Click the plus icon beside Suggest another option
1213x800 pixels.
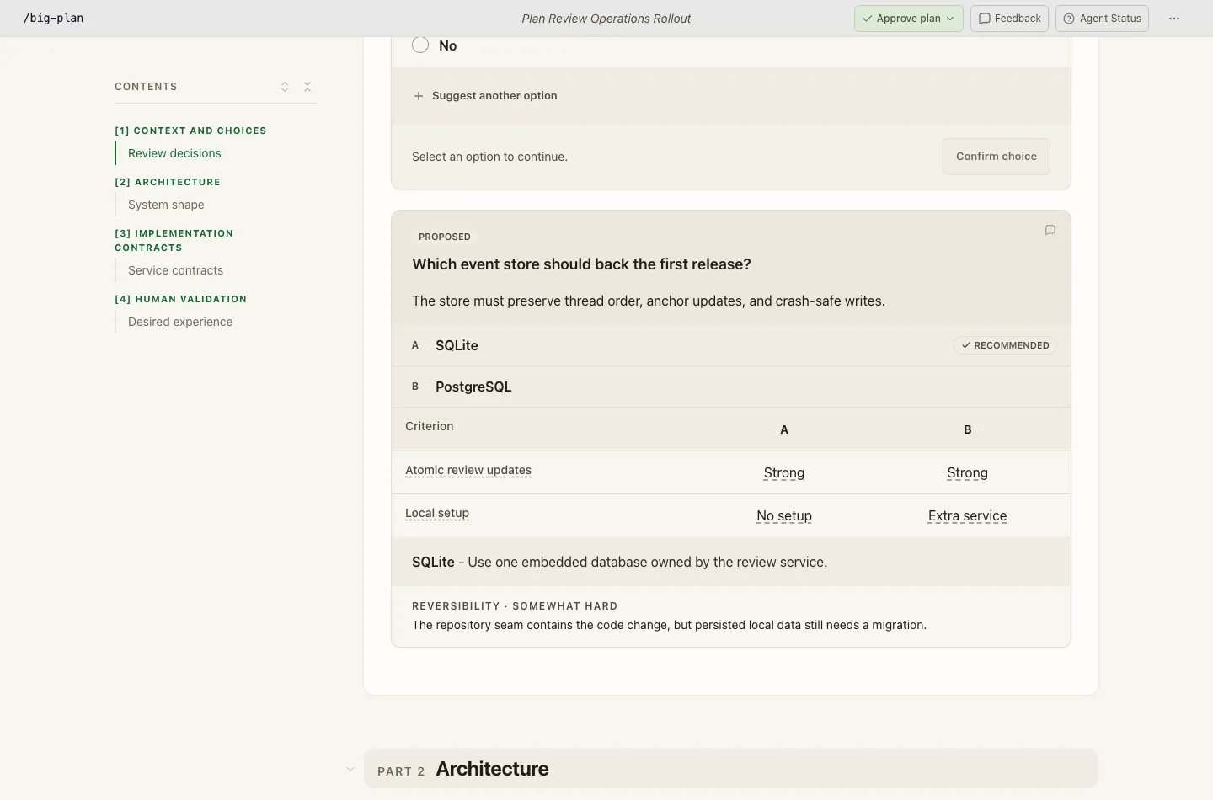click(x=419, y=96)
